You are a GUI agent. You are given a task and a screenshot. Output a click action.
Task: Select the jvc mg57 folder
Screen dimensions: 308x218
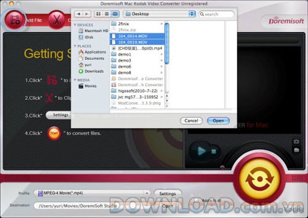(x=137, y=97)
